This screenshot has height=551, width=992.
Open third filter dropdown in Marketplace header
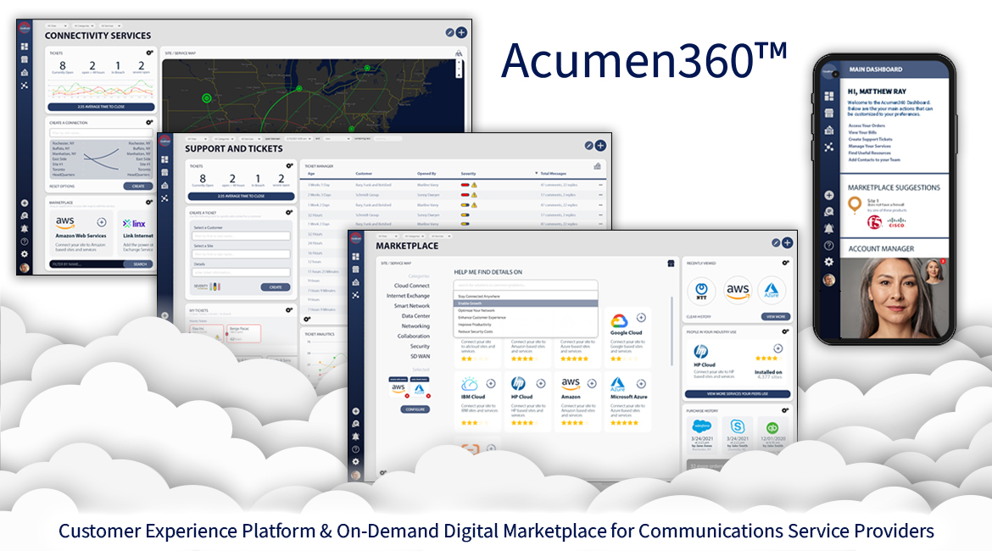440,236
